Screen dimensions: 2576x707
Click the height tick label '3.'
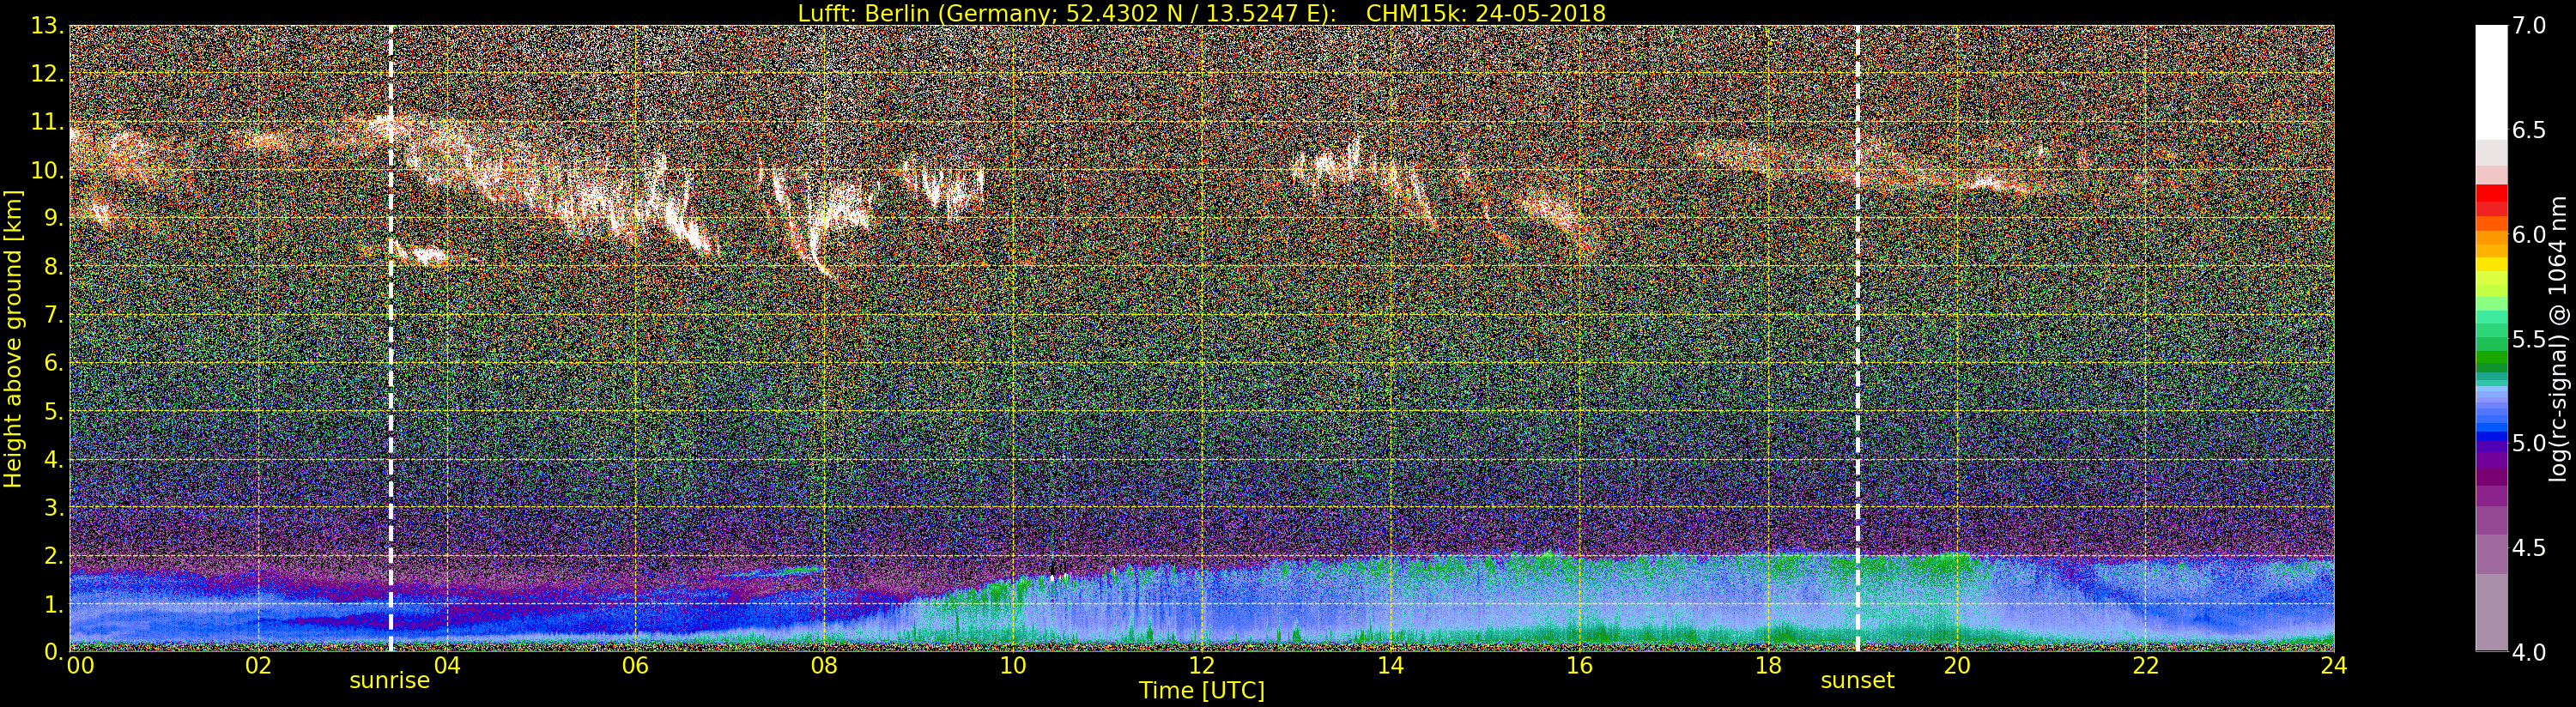53,507
